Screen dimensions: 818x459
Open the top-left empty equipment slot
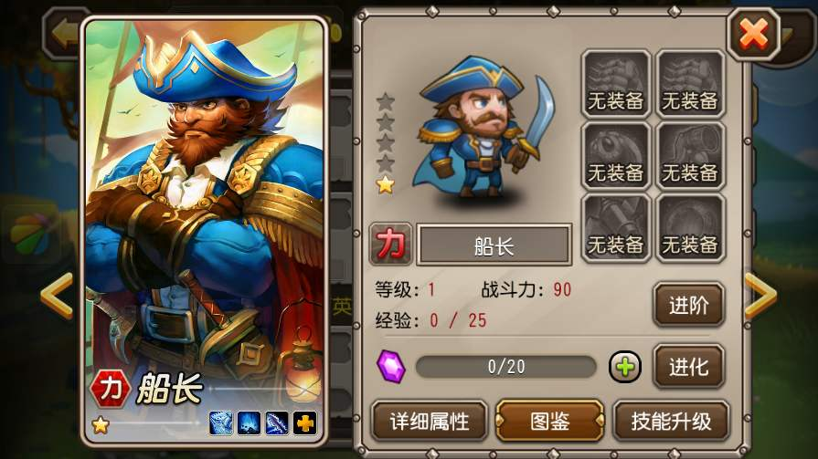(x=616, y=84)
